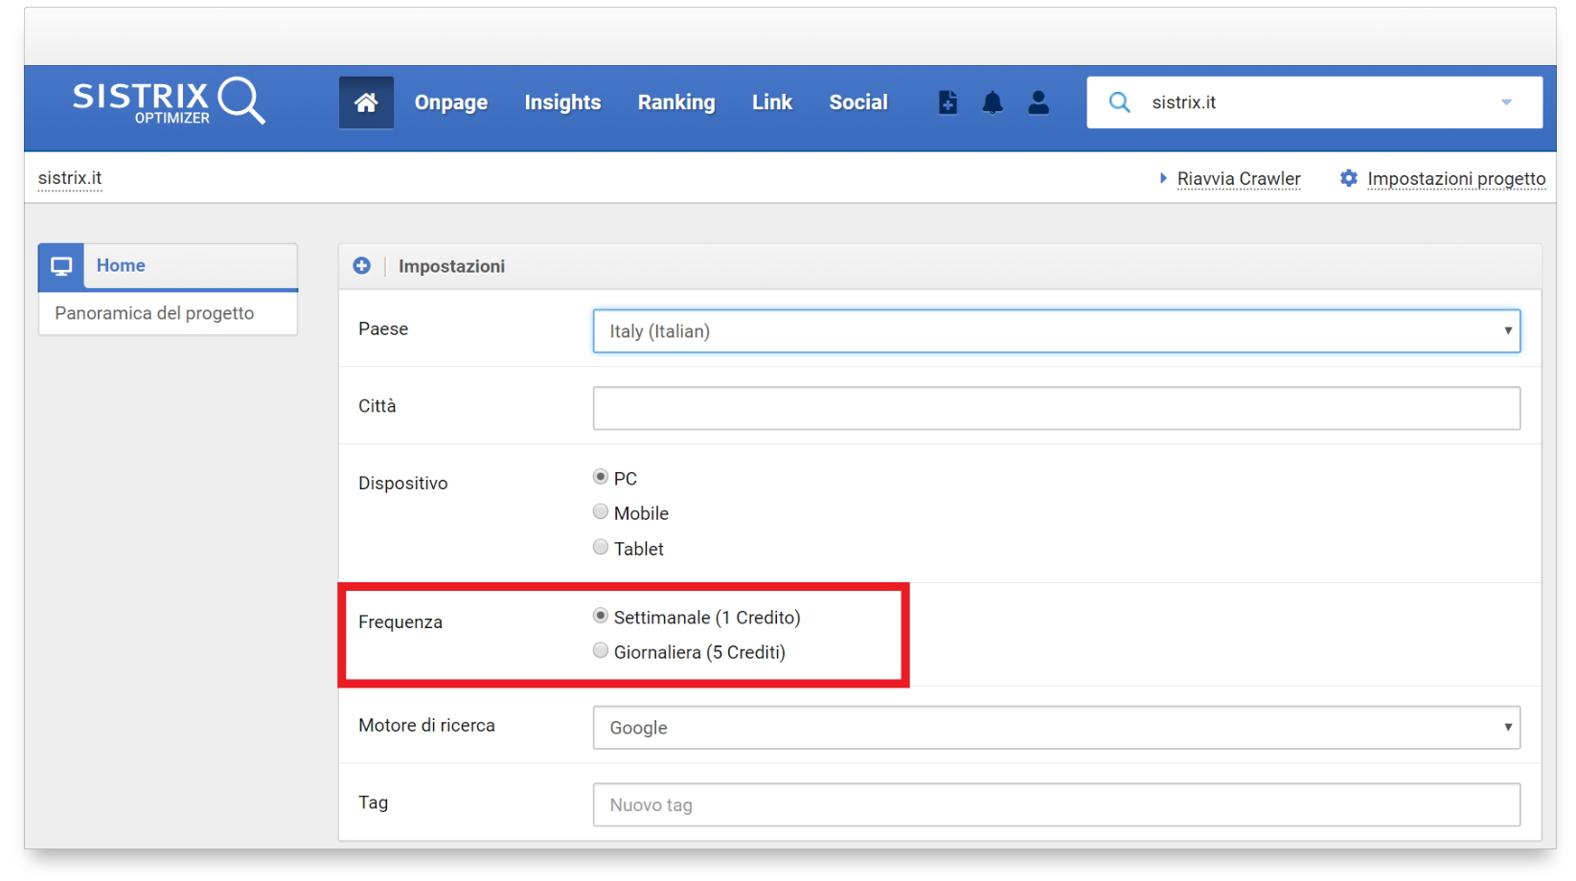This screenshot has height=881, width=1576.
Task: Open the Paese country dropdown
Action: pos(1056,331)
